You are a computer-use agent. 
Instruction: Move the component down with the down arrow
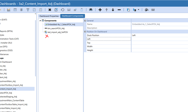pyautogui.click(x=113, y=10)
